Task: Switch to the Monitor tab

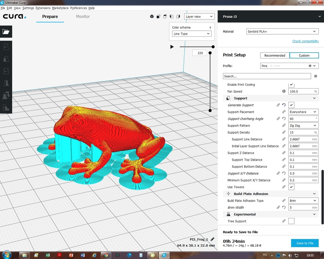Action: [x=83, y=16]
